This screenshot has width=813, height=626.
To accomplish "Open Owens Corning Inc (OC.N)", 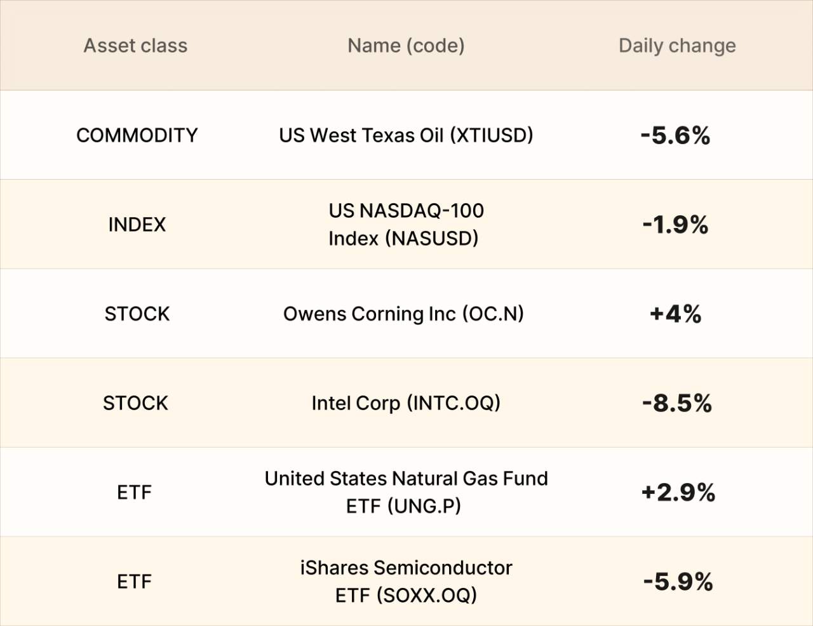I will [x=403, y=314].
